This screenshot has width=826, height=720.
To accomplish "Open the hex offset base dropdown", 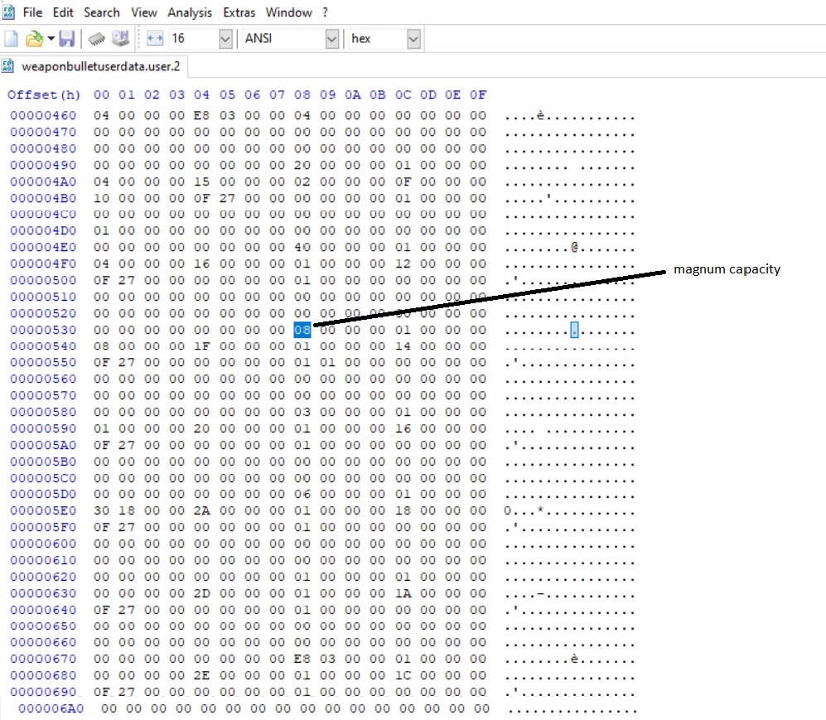I will point(413,38).
